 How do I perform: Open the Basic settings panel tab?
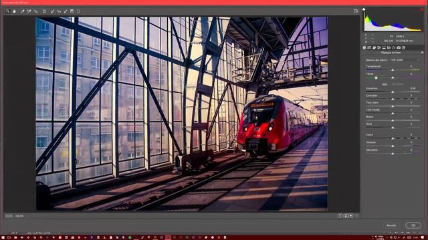(x=364, y=47)
